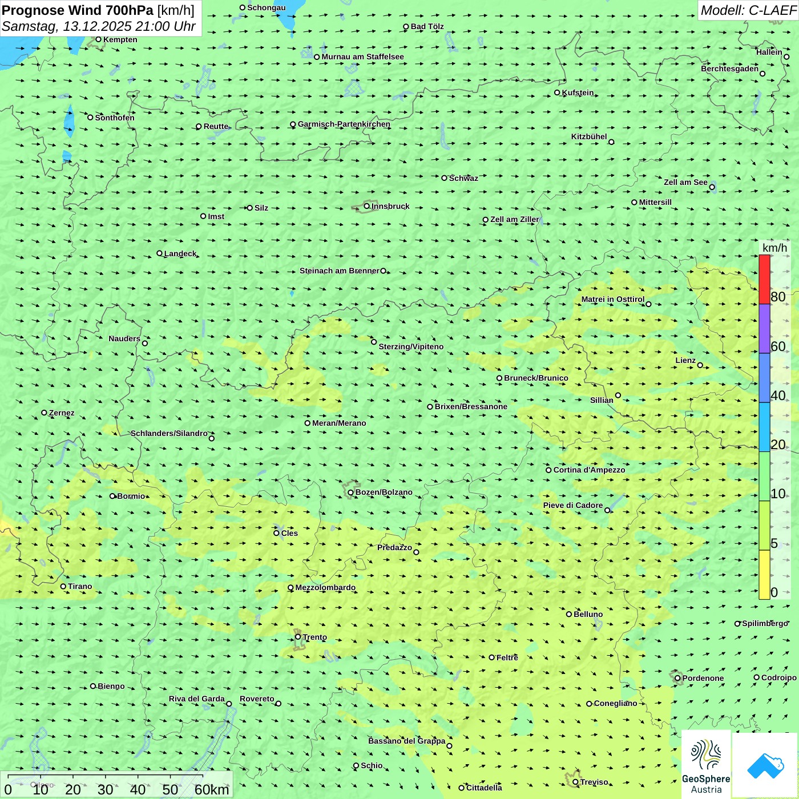Click the Steinach am Brenner label
Image resolution: width=799 pixels, height=799 pixels.
pyautogui.click(x=339, y=271)
